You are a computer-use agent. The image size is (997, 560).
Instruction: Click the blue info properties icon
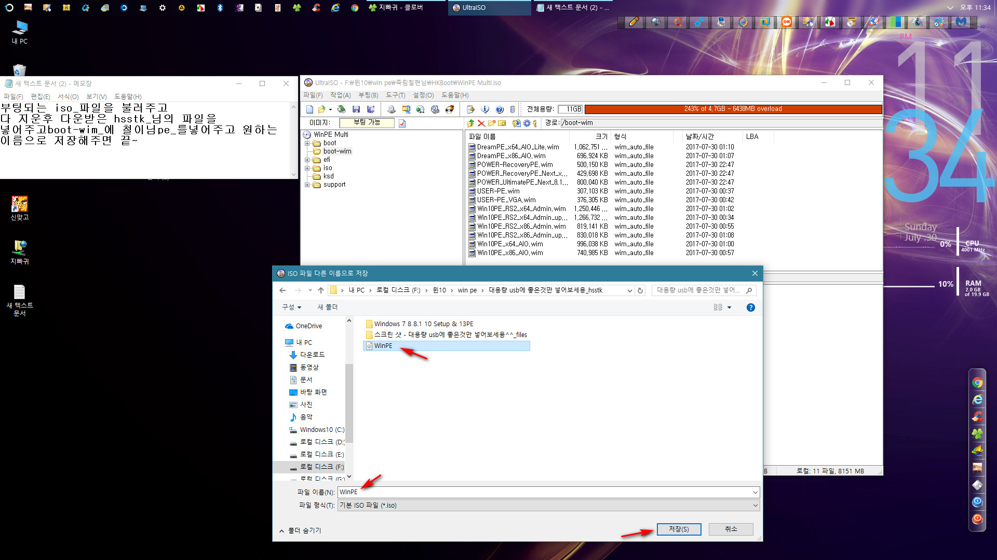(485, 109)
